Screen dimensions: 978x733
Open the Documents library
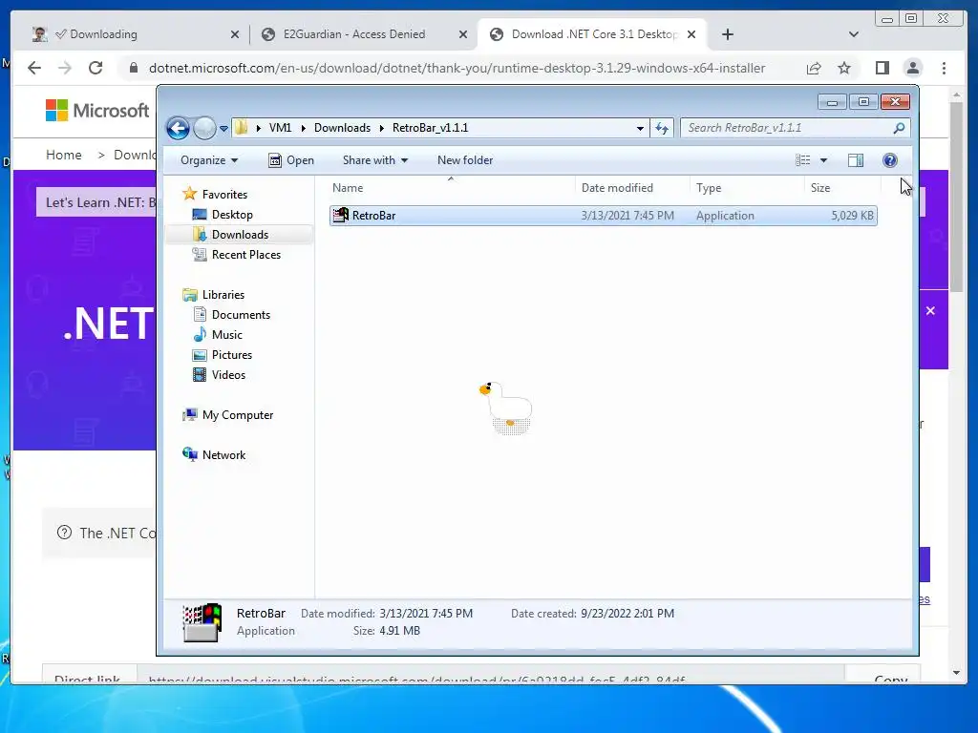point(231,315)
